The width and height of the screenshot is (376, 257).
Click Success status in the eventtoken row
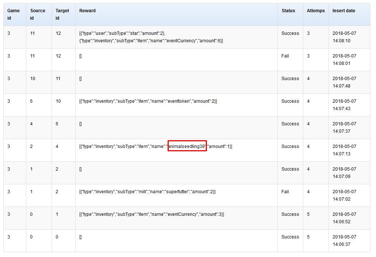290,101
